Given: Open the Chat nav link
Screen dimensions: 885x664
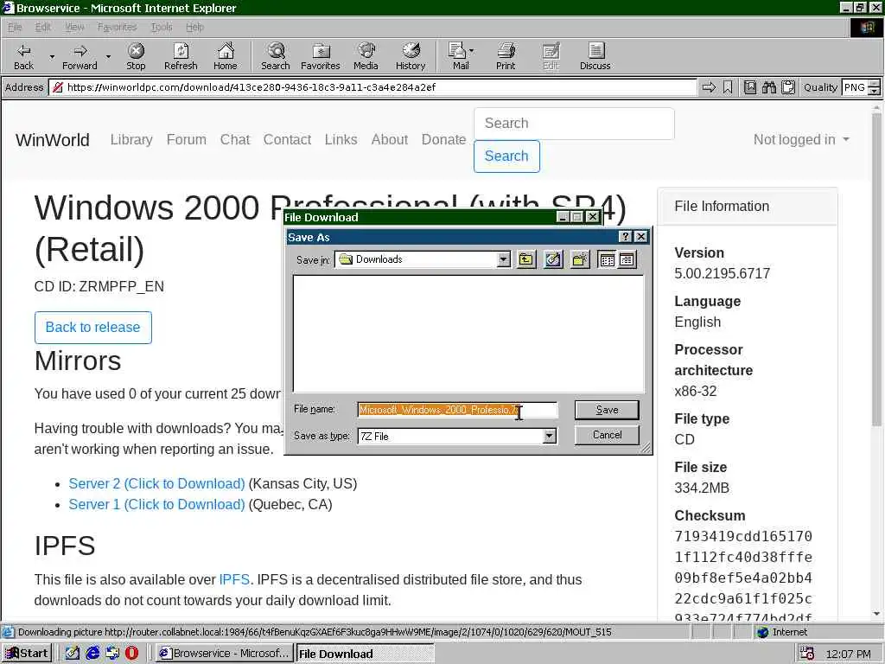Looking at the screenshot, I should pyautogui.click(x=235, y=139).
